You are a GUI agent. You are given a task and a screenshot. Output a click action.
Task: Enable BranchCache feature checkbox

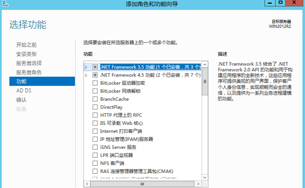[95, 99]
